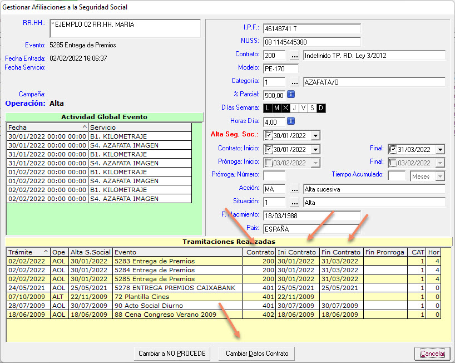
Task: Check the Prórroga Final date checkbox
Action: [x=393, y=163]
